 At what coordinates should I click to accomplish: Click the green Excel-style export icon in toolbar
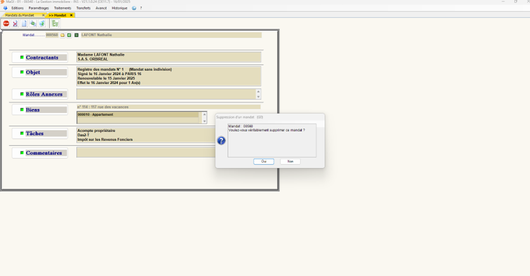[55, 24]
